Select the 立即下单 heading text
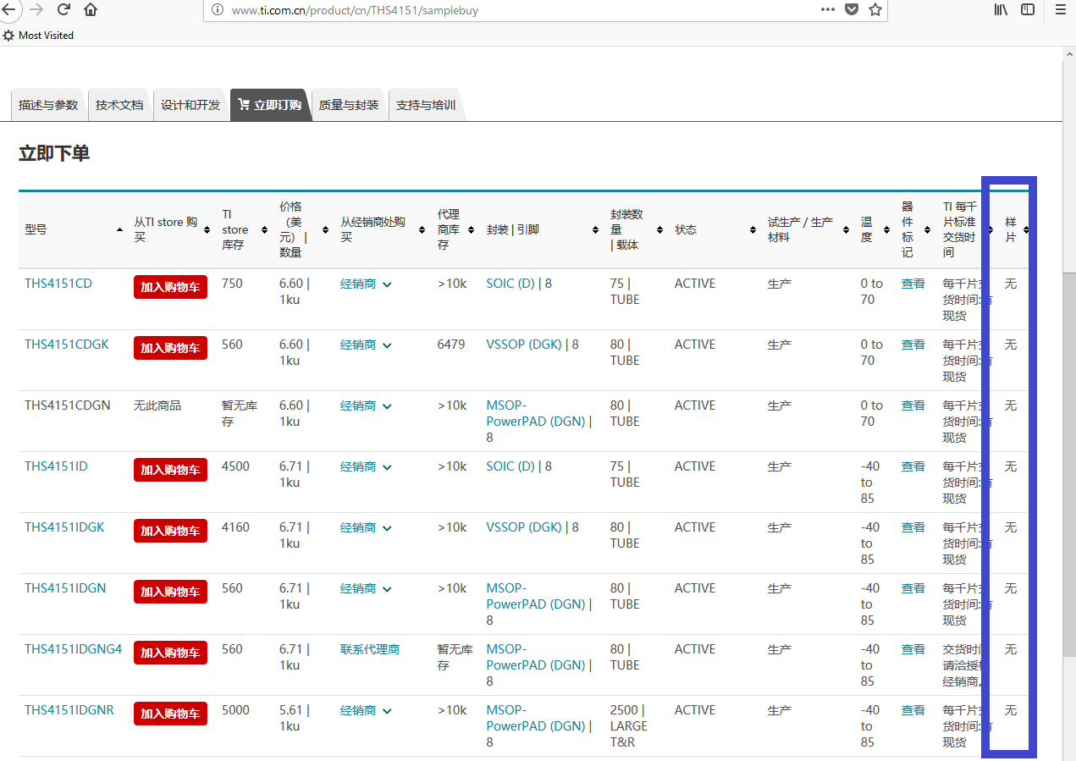The image size is (1076, 761). click(54, 153)
